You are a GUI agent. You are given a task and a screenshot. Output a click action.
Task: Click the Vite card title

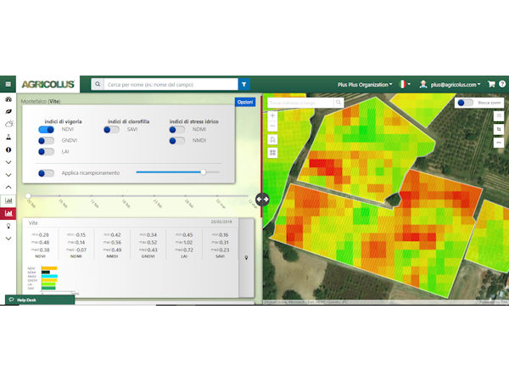tap(33, 222)
